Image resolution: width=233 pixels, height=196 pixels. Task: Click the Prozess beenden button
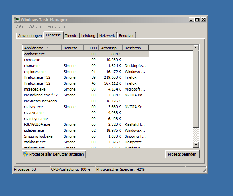(x=182, y=154)
